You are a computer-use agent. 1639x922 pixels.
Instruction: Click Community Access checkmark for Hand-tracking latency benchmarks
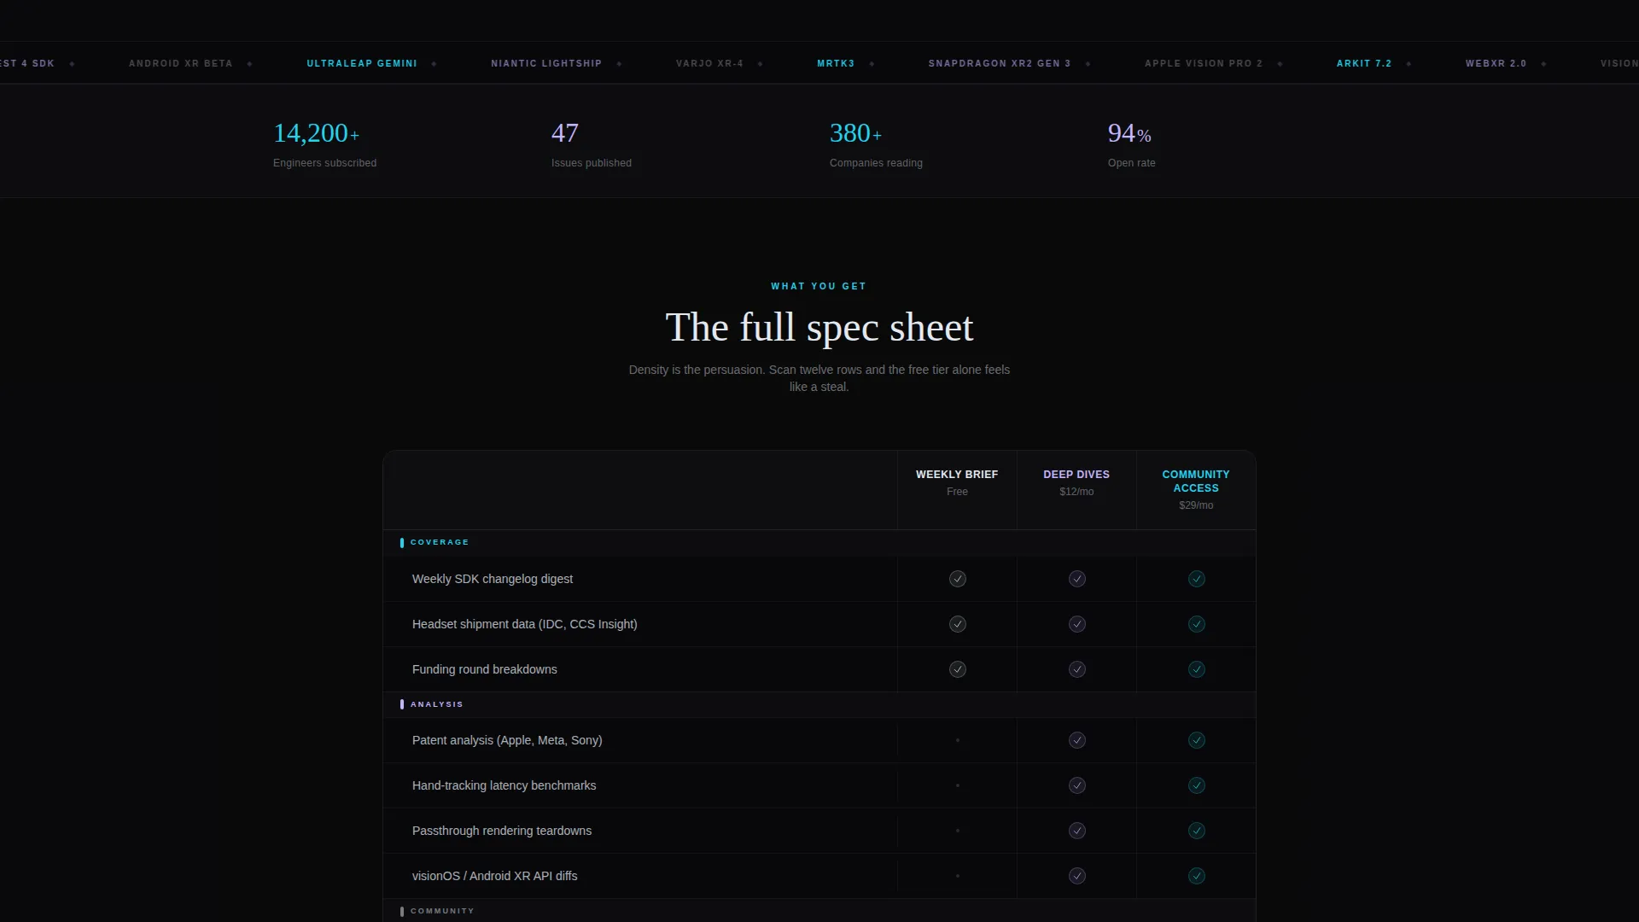[1196, 785]
